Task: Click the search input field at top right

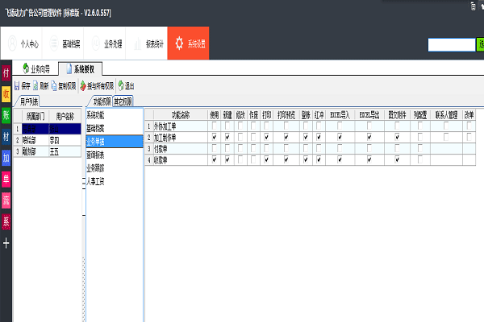Action: pos(450,45)
